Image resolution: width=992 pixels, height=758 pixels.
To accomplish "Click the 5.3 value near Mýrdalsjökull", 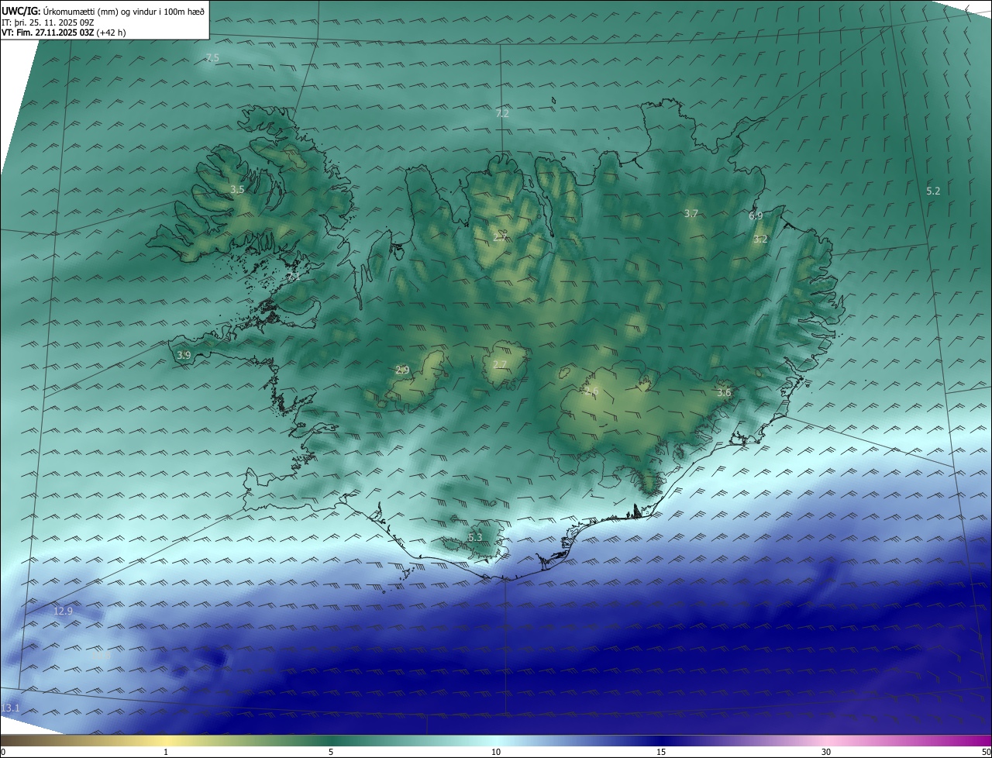I will click(475, 537).
